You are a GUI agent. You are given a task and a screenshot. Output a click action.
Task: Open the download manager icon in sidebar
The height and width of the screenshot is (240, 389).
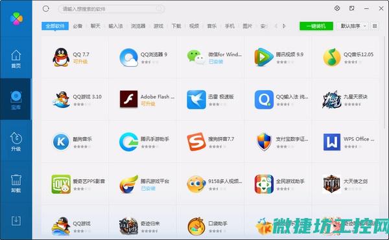click(x=16, y=221)
